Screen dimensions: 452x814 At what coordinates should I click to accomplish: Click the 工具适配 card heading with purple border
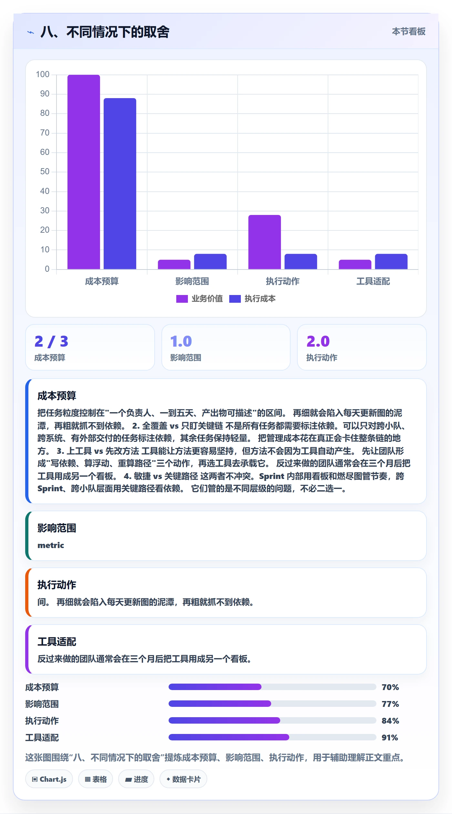pos(57,642)
